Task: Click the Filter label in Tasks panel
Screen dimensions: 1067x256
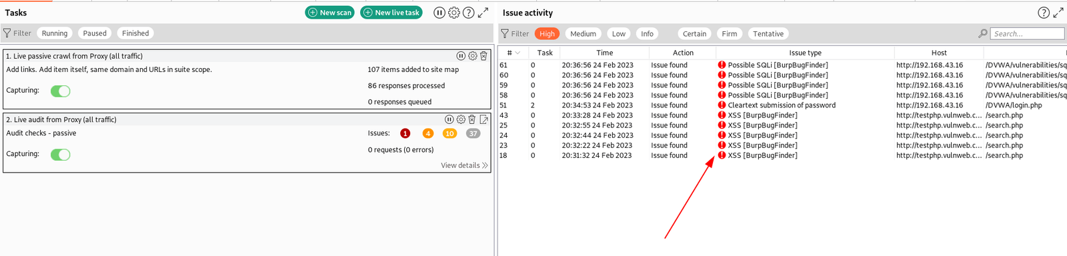Action: pyautogui.click(x=23, y=33)
